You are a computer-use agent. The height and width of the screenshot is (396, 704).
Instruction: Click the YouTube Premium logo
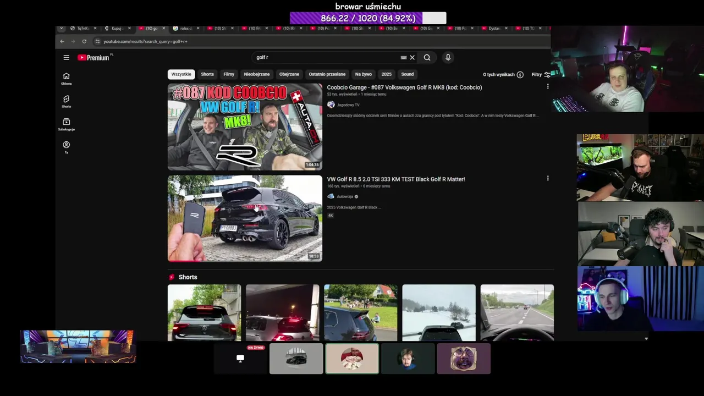(x=95, y=57)
